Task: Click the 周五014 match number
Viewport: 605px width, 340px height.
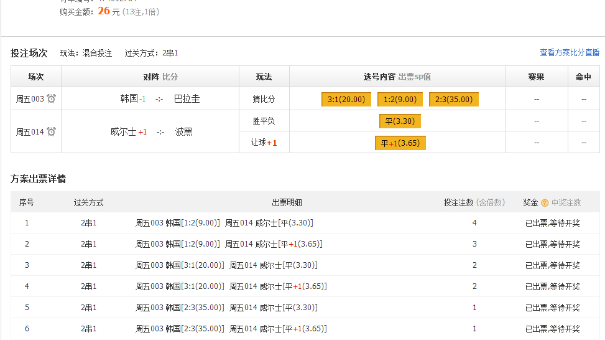Action: (x=30, y=132)
